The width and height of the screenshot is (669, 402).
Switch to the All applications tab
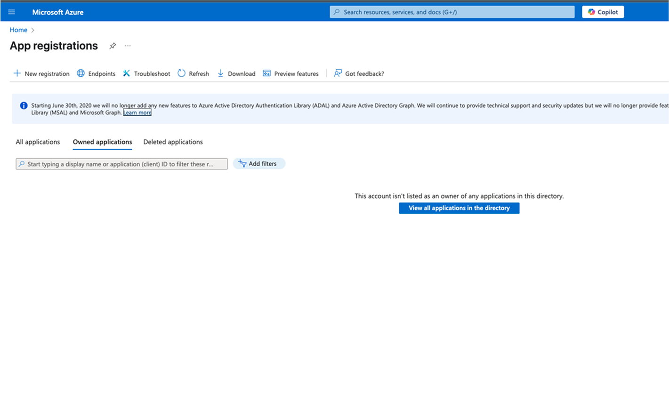(38, 142)
